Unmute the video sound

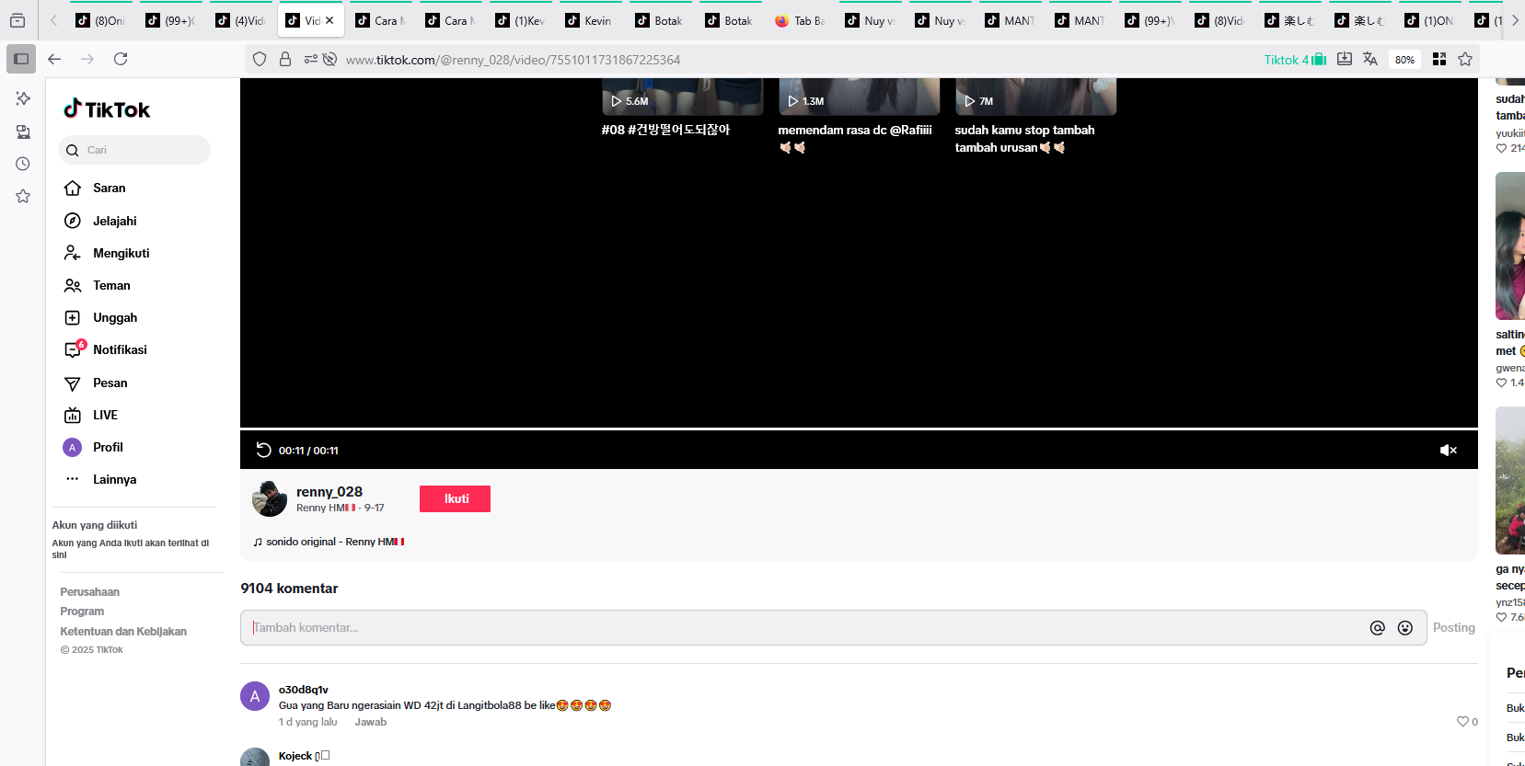[x=1448, y=450]
